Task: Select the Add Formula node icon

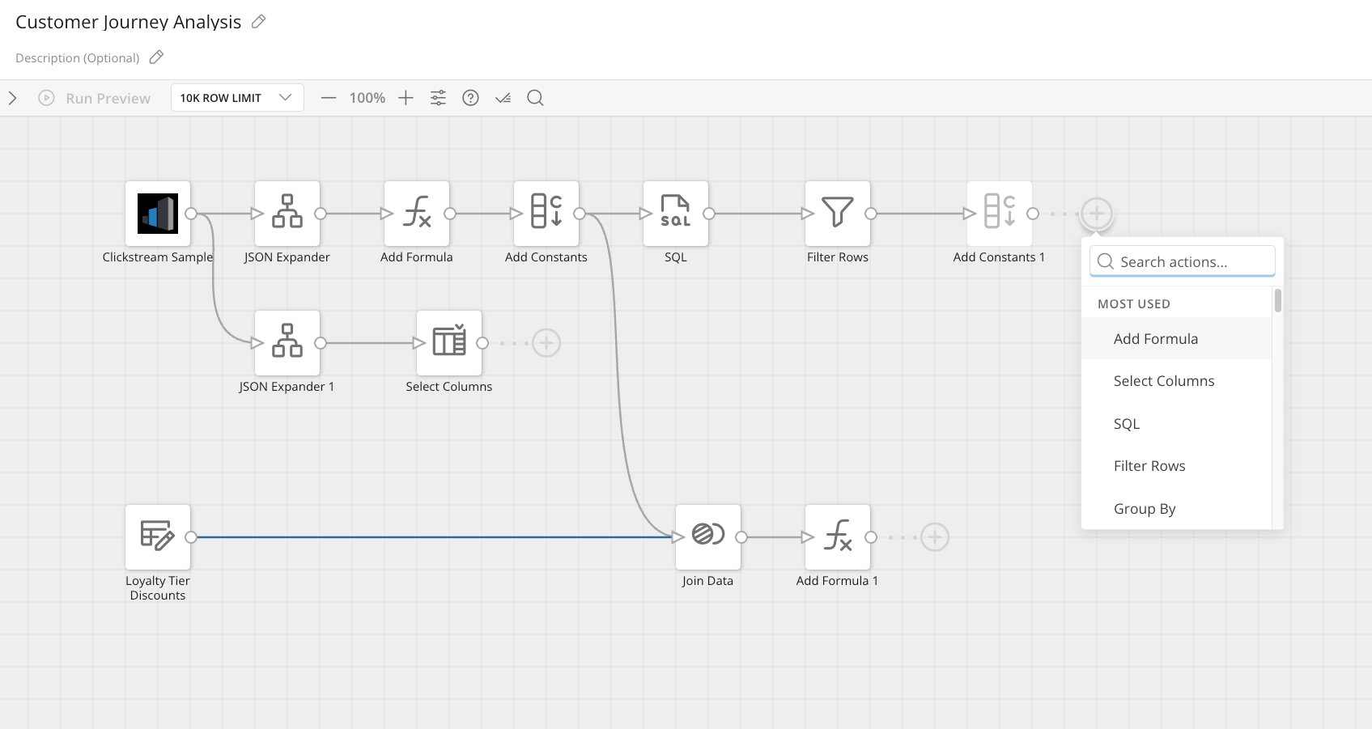Action: [417, 214]
